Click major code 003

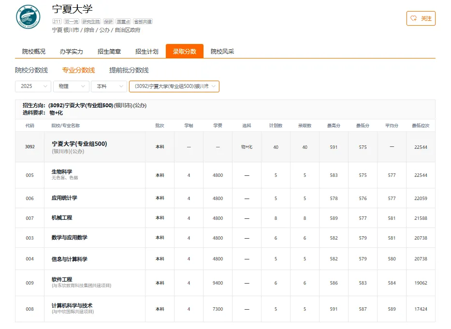29,238
